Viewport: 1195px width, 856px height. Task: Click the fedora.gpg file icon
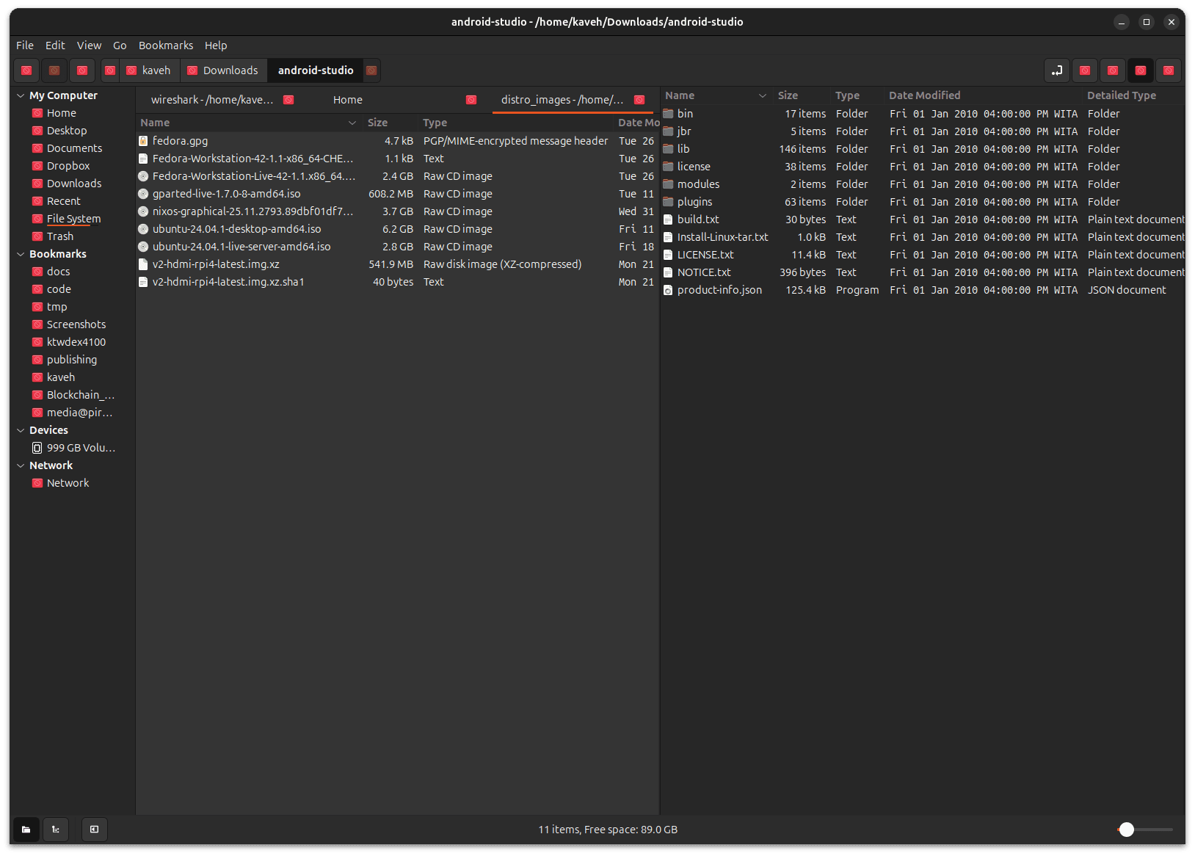(x=143, y=141)
